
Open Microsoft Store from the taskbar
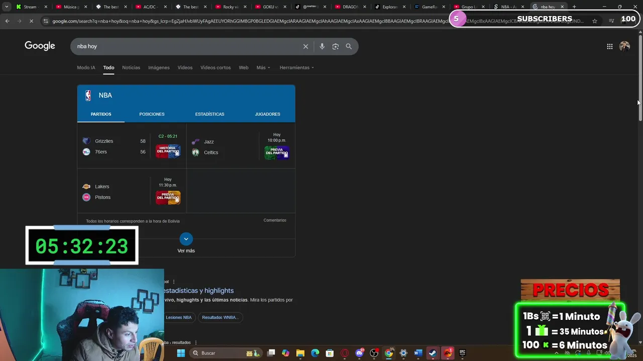point(330,353)
